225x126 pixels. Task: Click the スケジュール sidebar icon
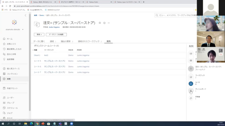coord(4,108)
